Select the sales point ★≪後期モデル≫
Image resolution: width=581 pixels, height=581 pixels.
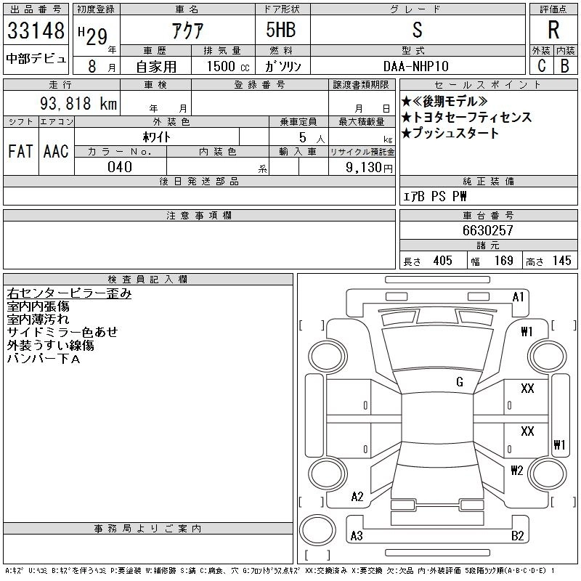pyautogui.click(x=444, y=101)
